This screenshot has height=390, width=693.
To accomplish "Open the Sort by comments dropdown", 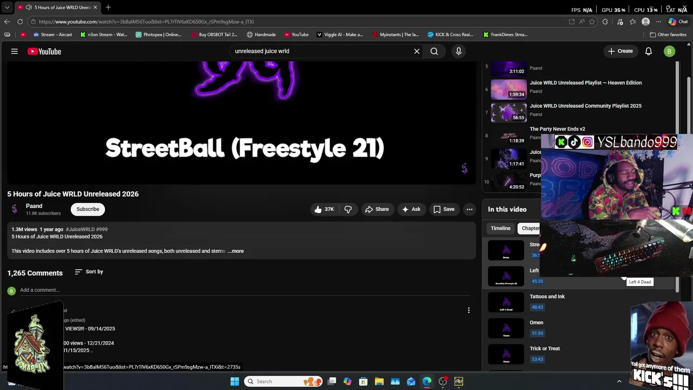I will (x=89, y=272).
